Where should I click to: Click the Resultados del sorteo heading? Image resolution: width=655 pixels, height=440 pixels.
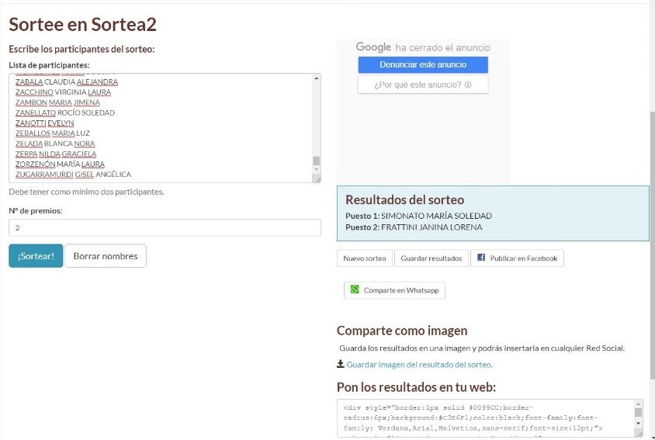tap(404, 199)
